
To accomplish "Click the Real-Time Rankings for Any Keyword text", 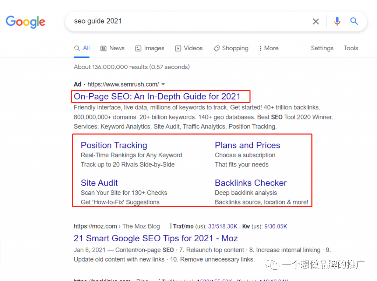I will (131, 155).
